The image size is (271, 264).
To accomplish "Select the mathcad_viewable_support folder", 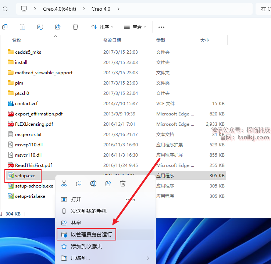I will (x=43, y=72).
